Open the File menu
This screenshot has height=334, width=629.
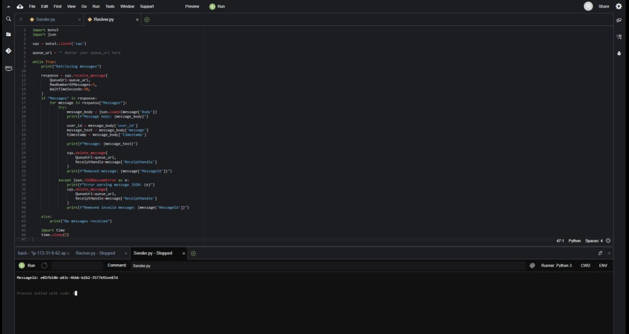coord(32,6)
